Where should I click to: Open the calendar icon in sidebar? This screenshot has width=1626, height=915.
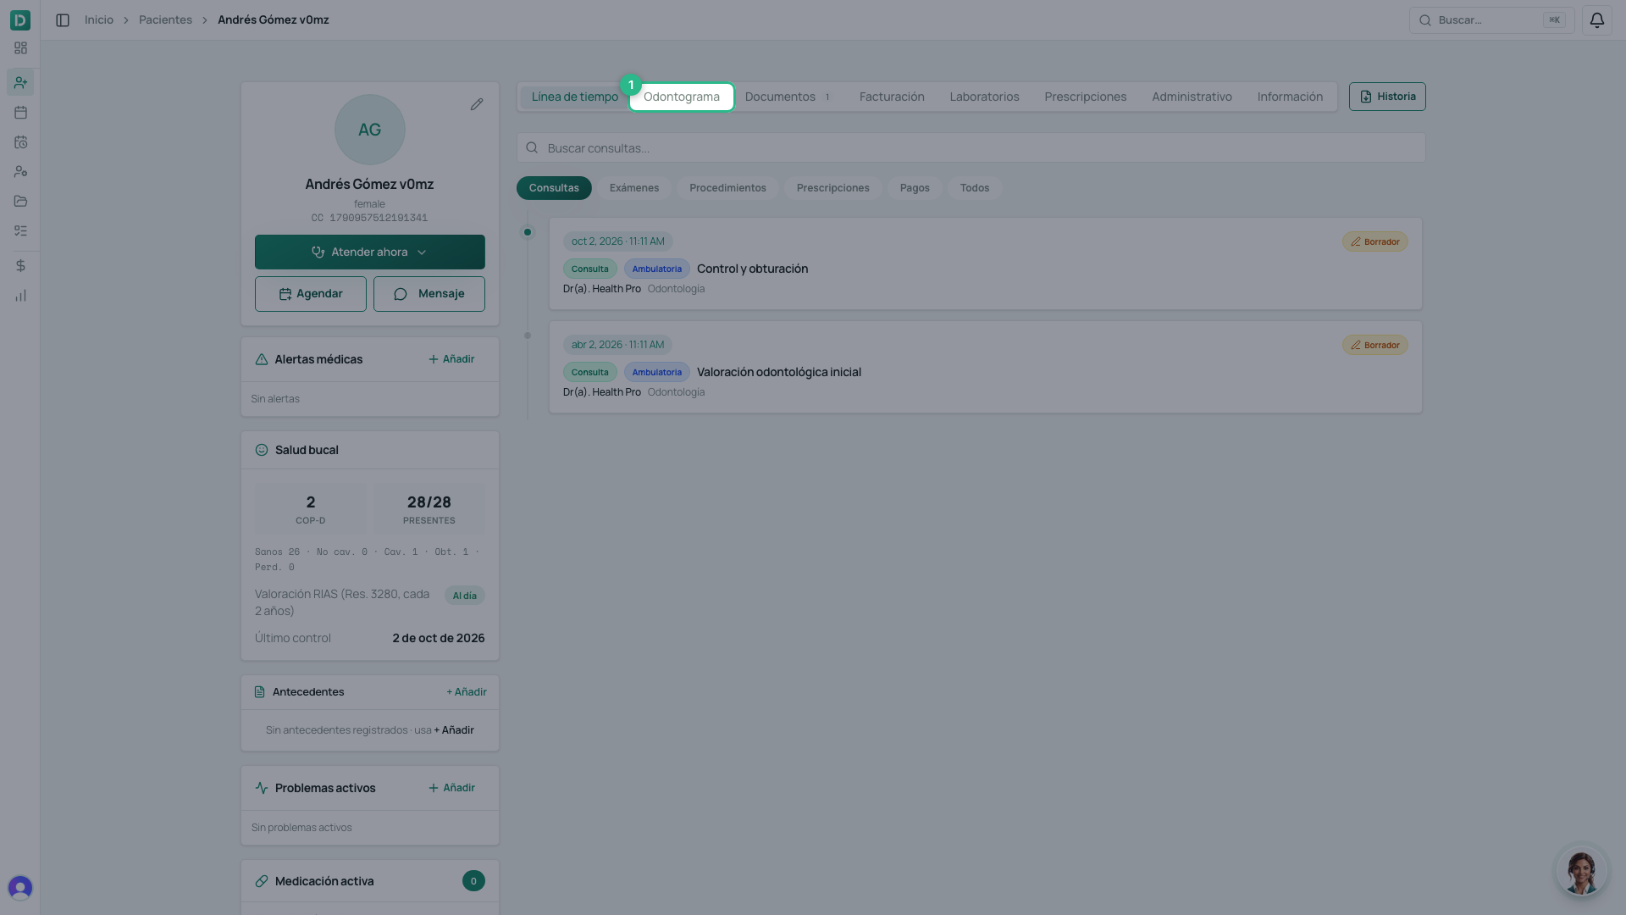click(x=20, y=112)
